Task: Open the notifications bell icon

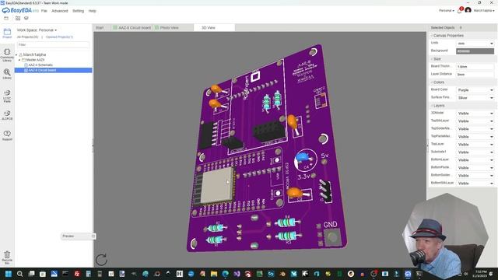Action: (x=460, y=10)
